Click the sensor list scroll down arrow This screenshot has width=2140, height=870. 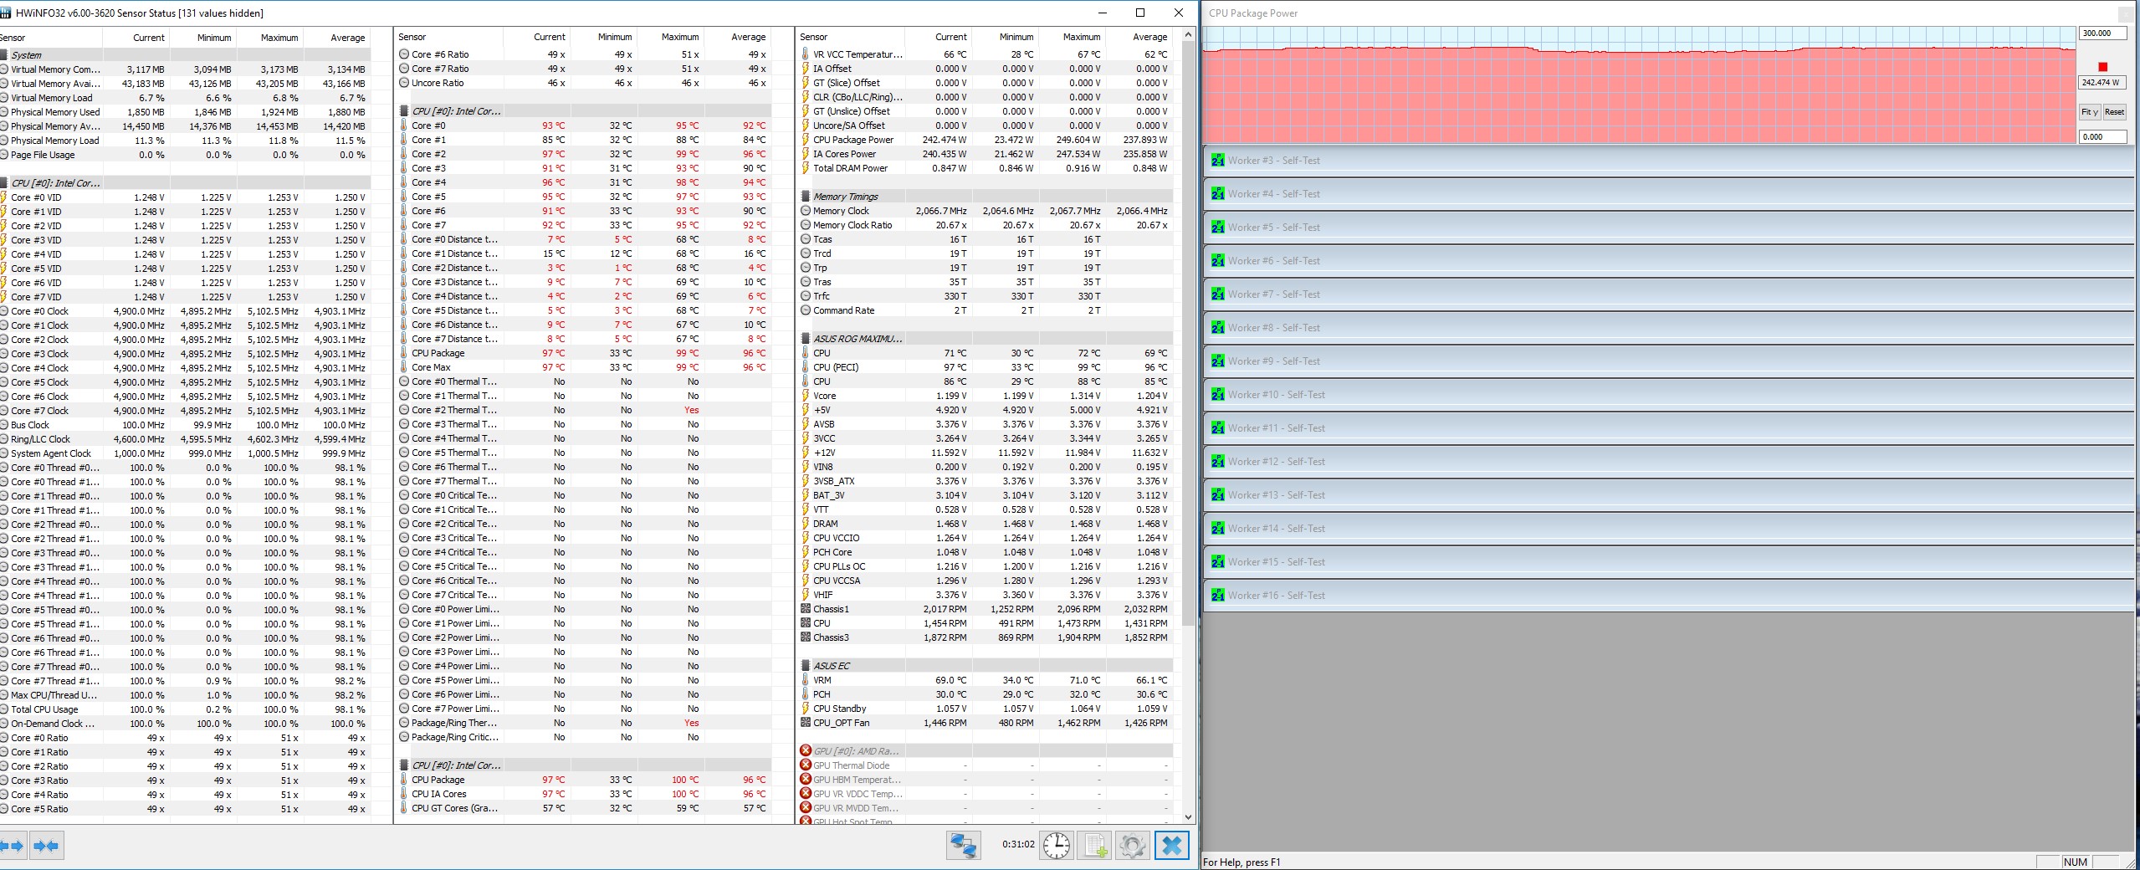tap(1188, 816)
